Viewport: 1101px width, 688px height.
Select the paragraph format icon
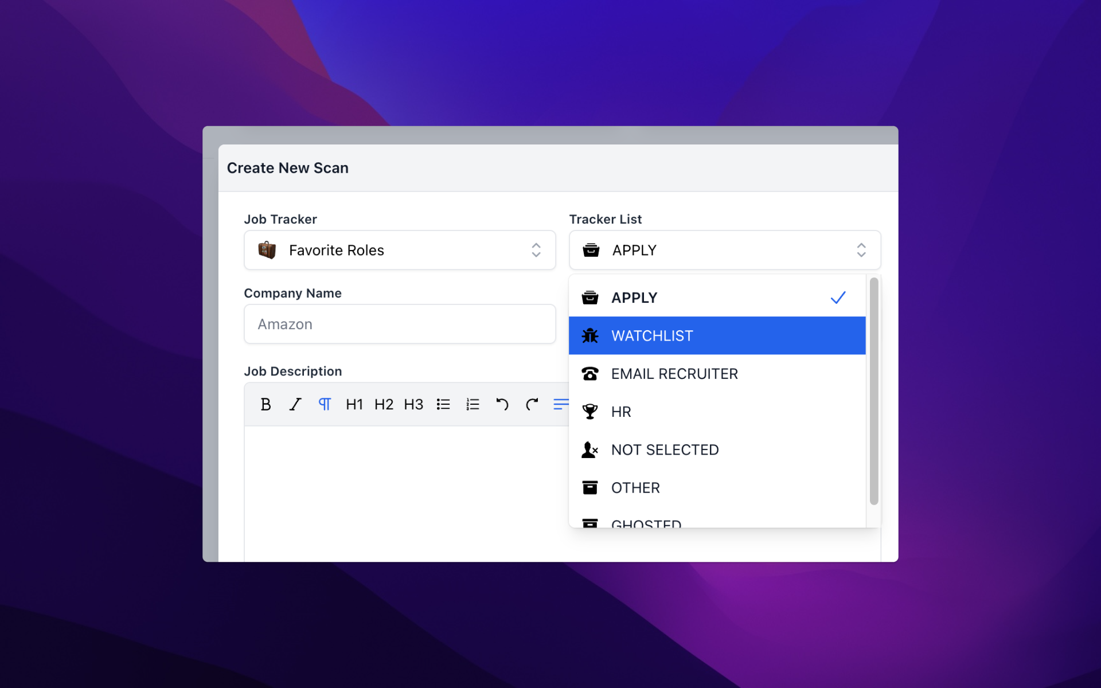(325, 404)
